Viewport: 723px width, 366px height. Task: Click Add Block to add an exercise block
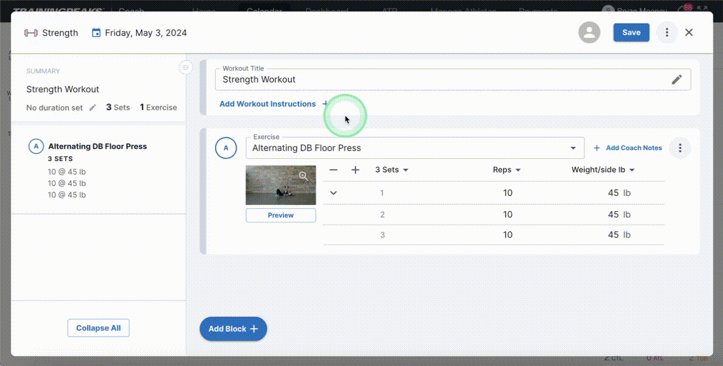click(233, 329)
